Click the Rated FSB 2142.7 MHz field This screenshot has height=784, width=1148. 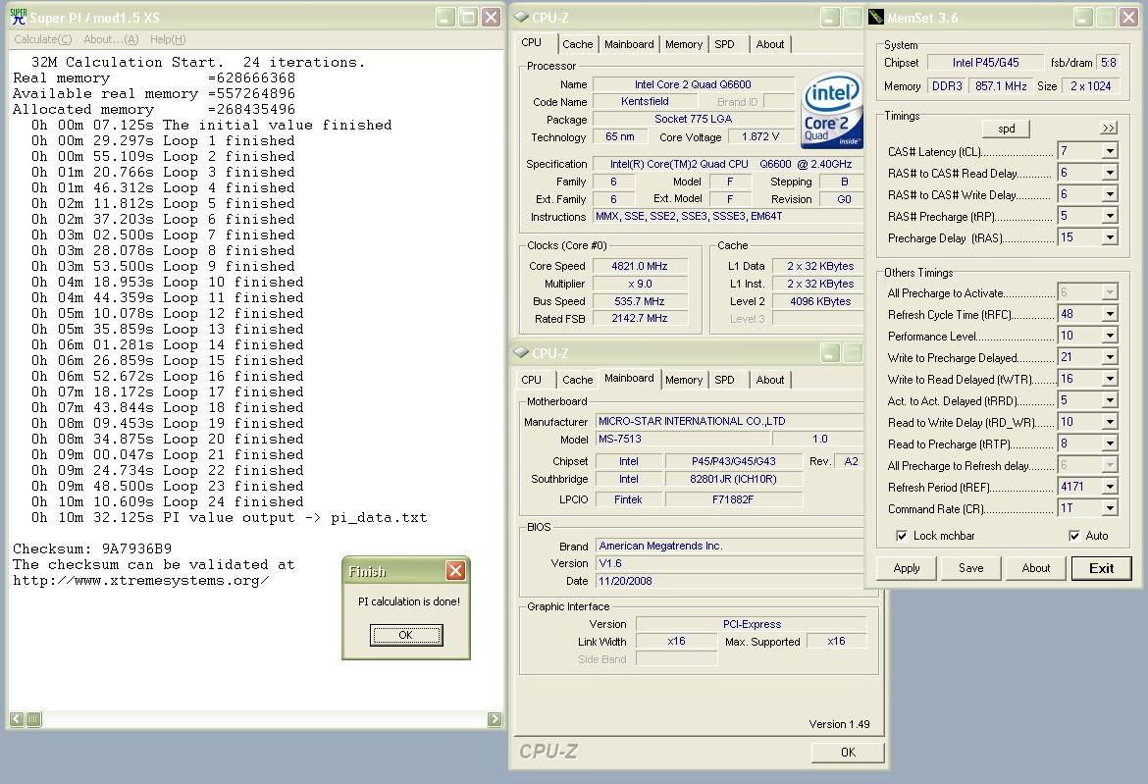tap(640, 319)
